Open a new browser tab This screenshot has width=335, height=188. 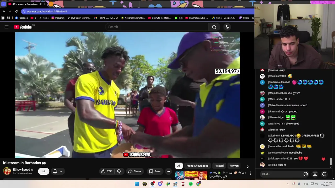click(x=51, y=4)
